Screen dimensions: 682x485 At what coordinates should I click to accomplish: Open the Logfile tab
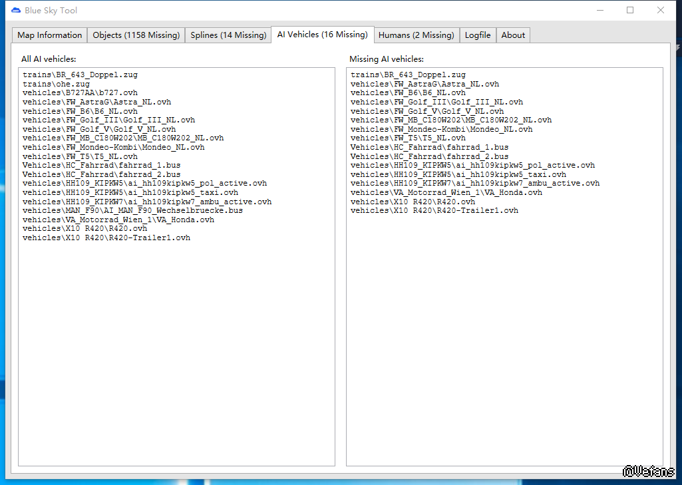tap(478, 35)
